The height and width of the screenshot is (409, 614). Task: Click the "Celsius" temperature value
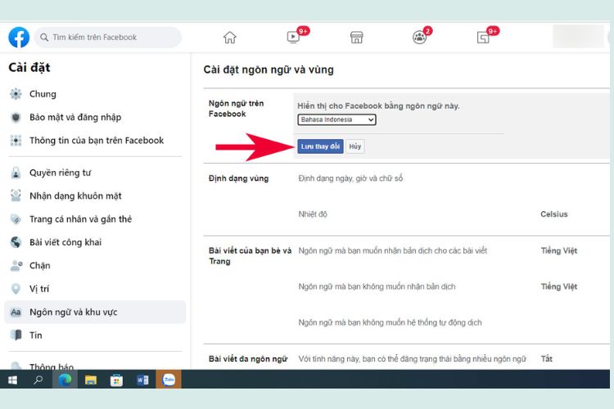click(554, 214)
